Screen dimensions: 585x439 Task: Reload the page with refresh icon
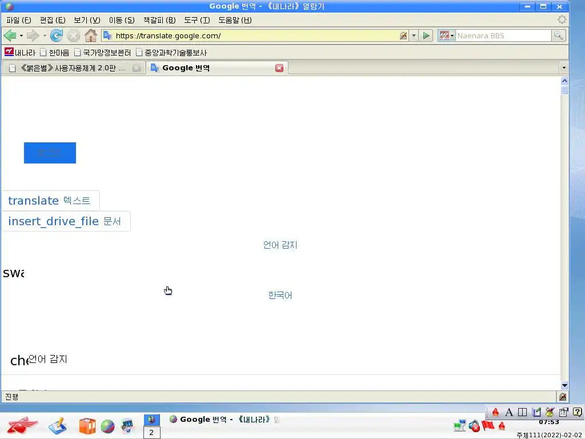tap(57, 35)
